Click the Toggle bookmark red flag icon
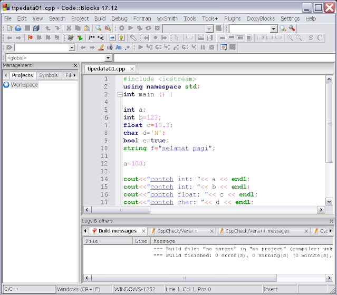This screenshot has height=295, width=337. coord(30,38)
